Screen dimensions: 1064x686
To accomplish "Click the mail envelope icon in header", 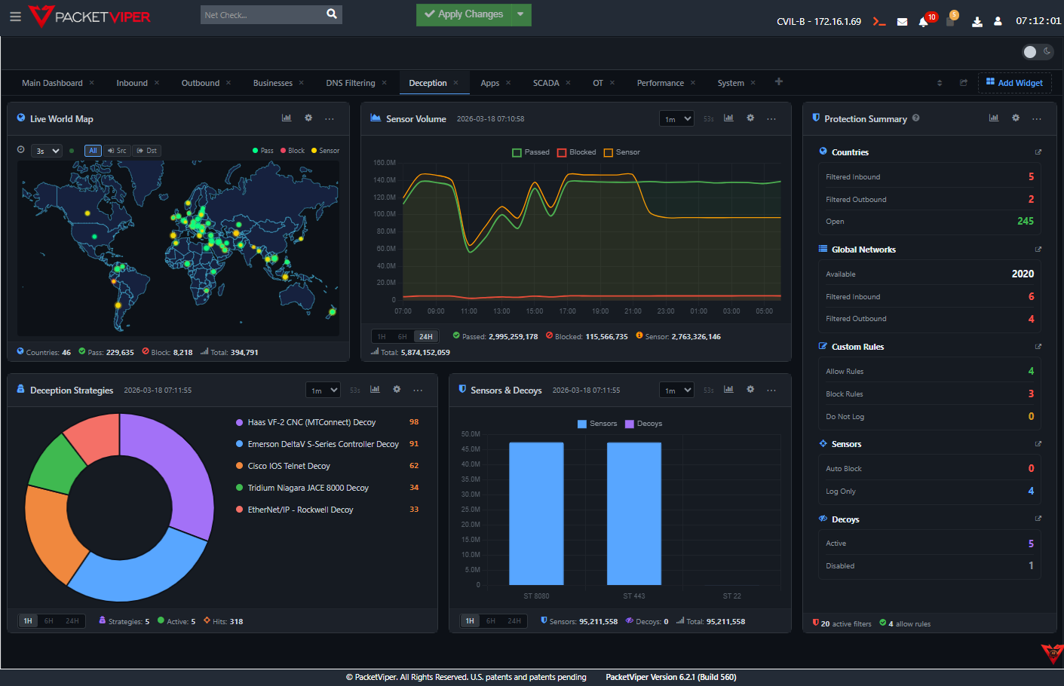I will [902, 22].
